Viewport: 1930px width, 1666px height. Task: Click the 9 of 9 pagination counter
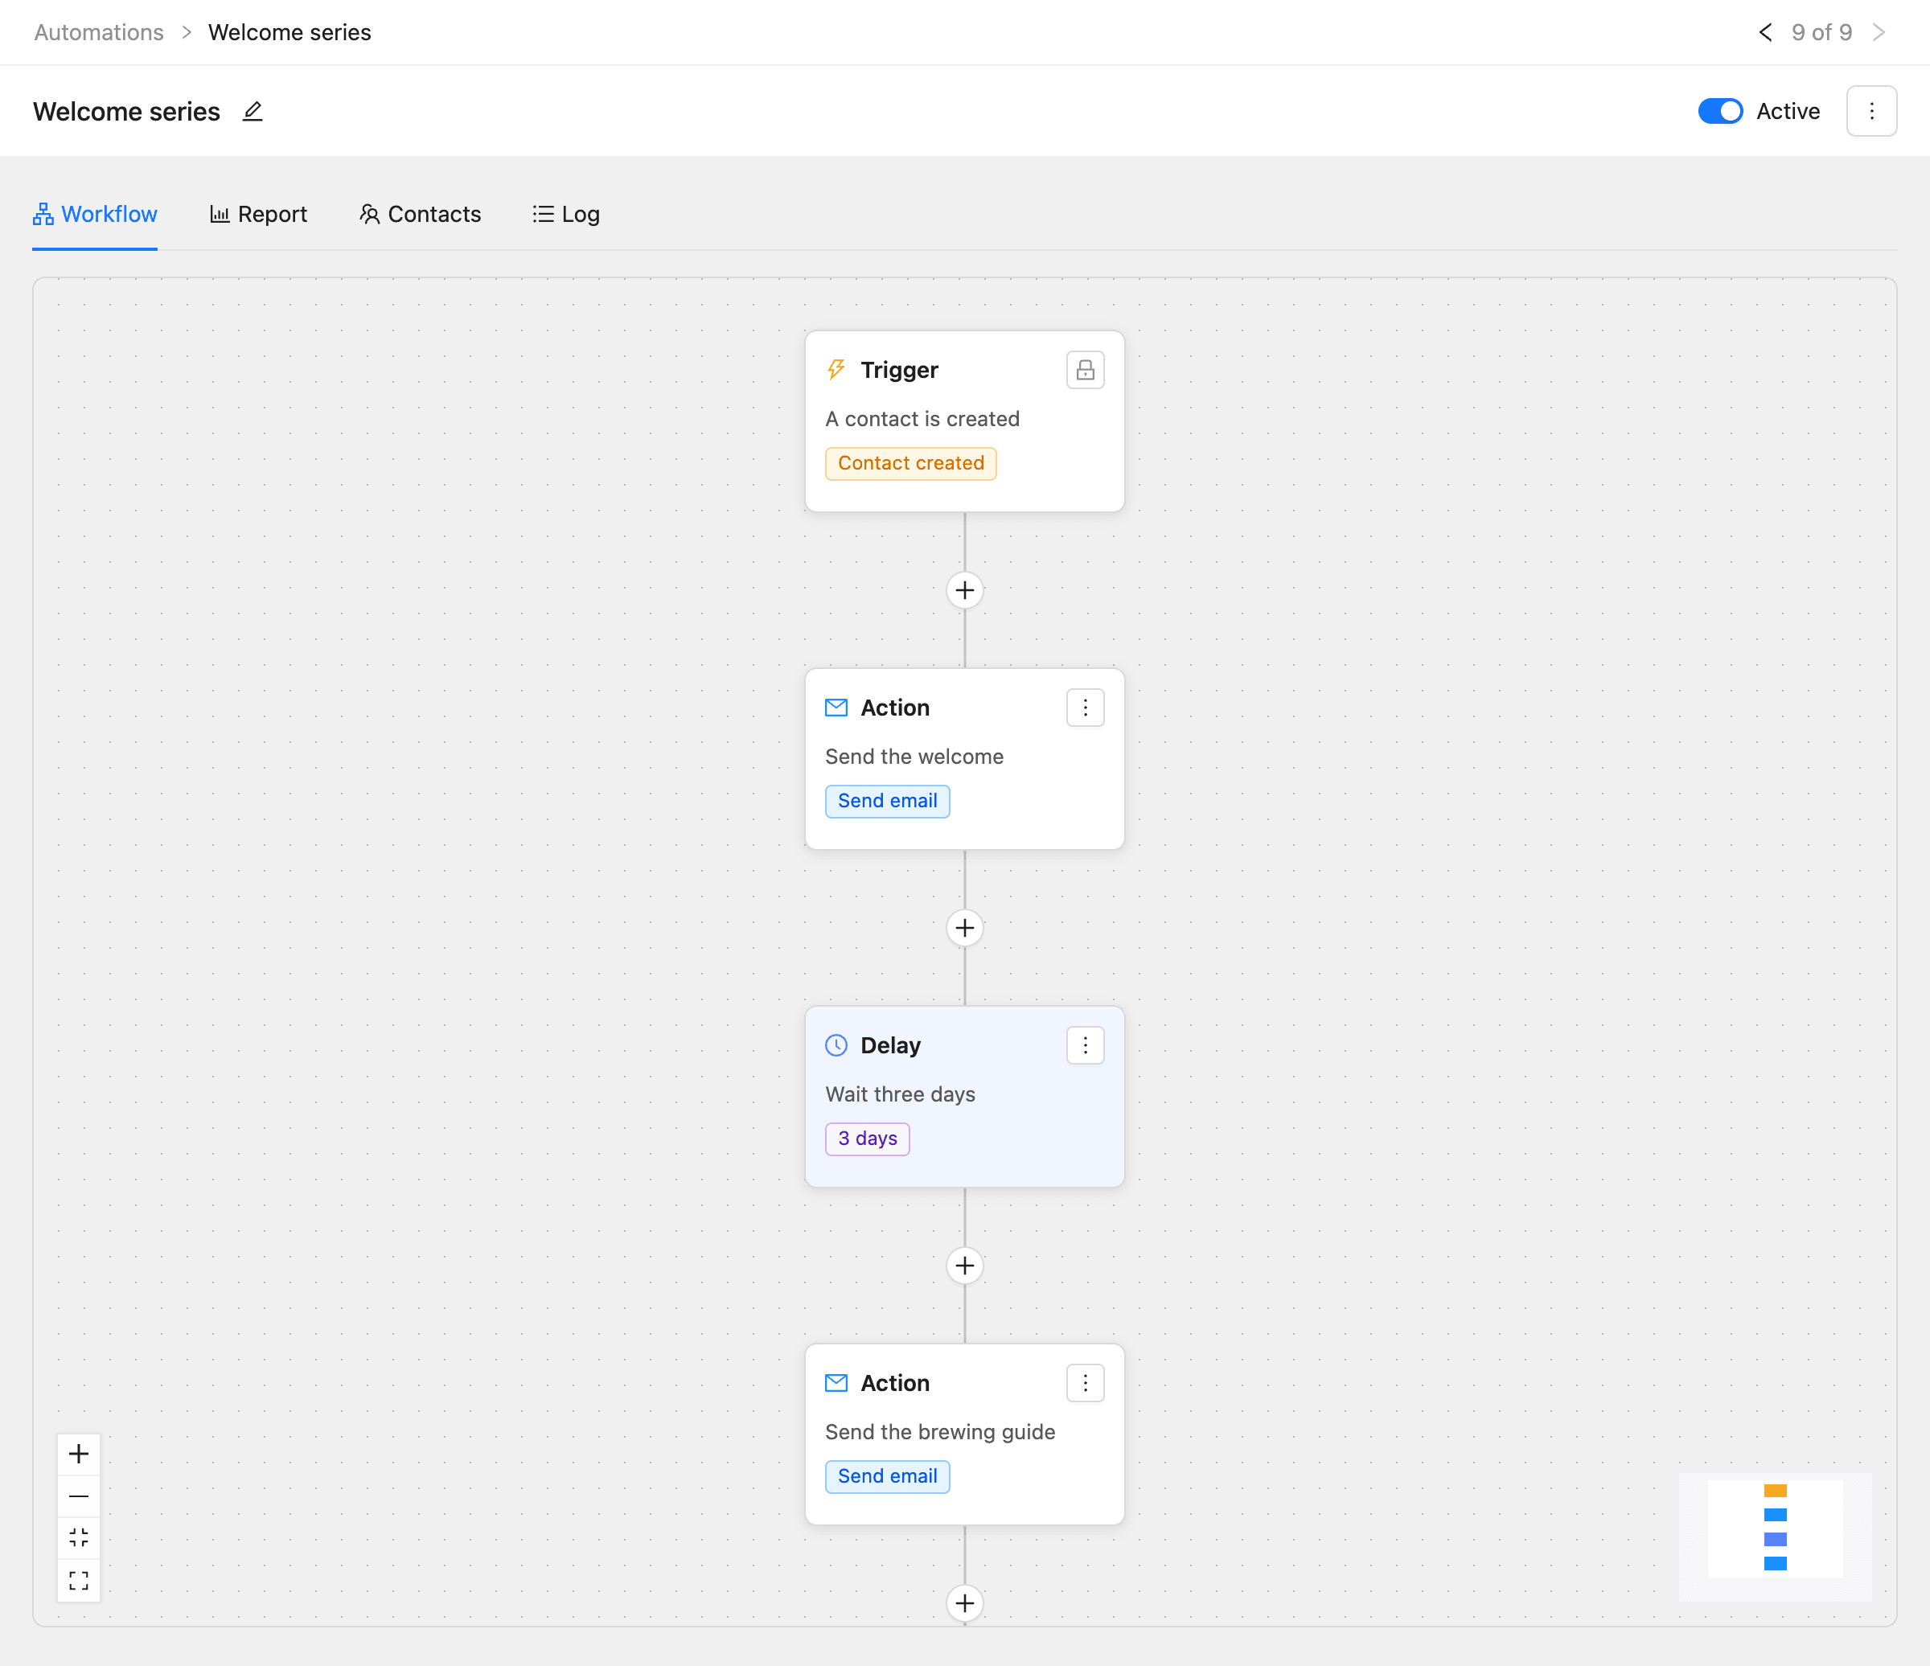click(x=1822, y=33)
